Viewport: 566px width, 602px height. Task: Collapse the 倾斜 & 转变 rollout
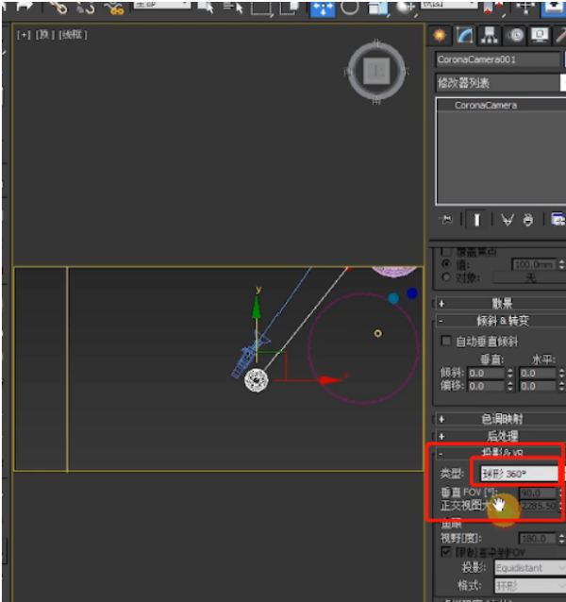click(x=500, y=321)
